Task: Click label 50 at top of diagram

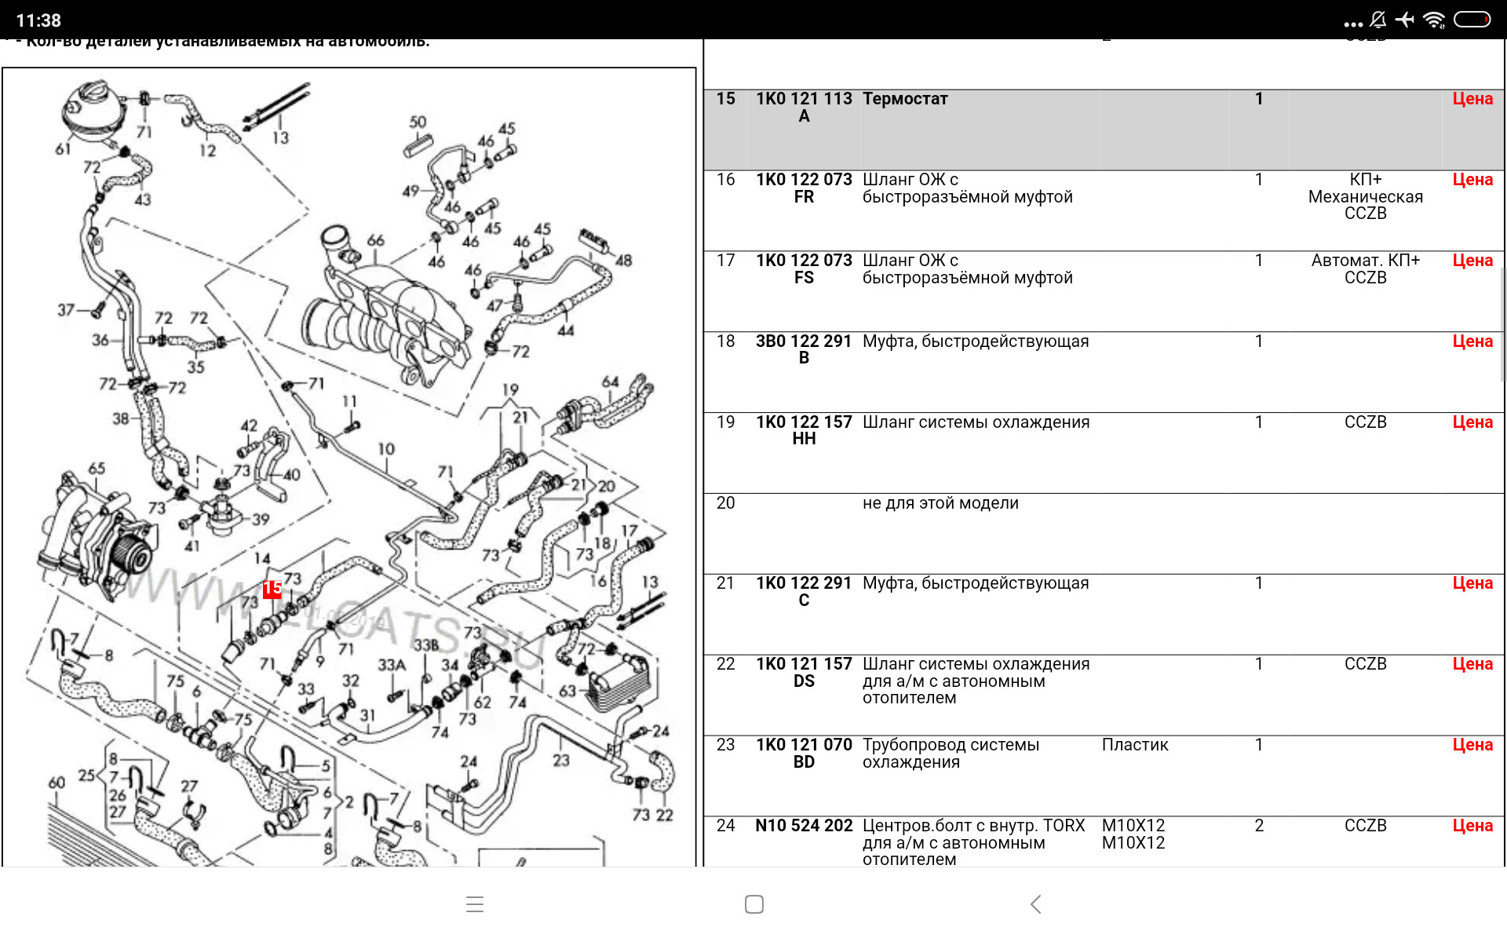Action: (x=418, y=122)
